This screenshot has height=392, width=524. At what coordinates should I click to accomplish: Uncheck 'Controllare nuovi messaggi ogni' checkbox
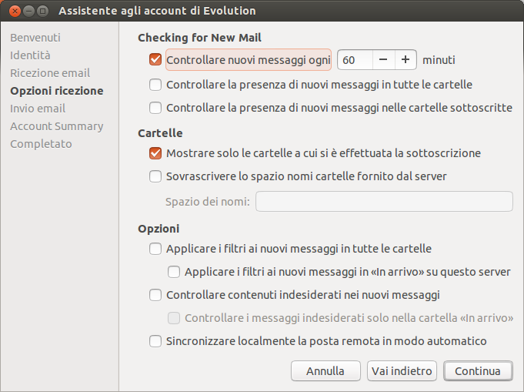point(156,59)
